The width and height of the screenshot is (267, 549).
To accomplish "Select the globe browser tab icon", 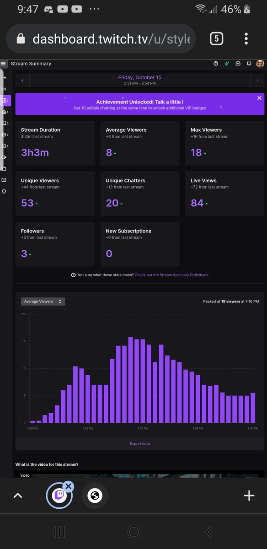I will (95, 495).
